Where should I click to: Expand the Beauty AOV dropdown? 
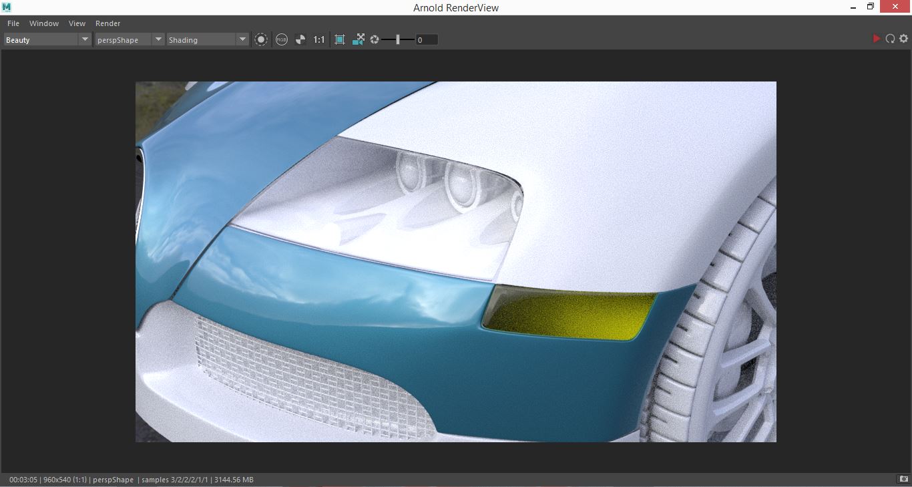(47, 40)
